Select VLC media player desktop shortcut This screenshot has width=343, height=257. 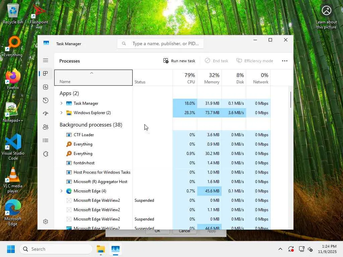[13, 180]
